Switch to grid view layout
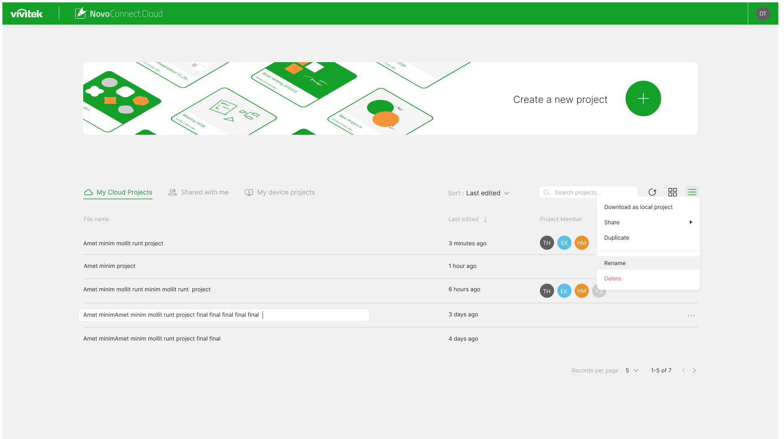This screenshot has width=784, height=439. [x=672, y=192]
